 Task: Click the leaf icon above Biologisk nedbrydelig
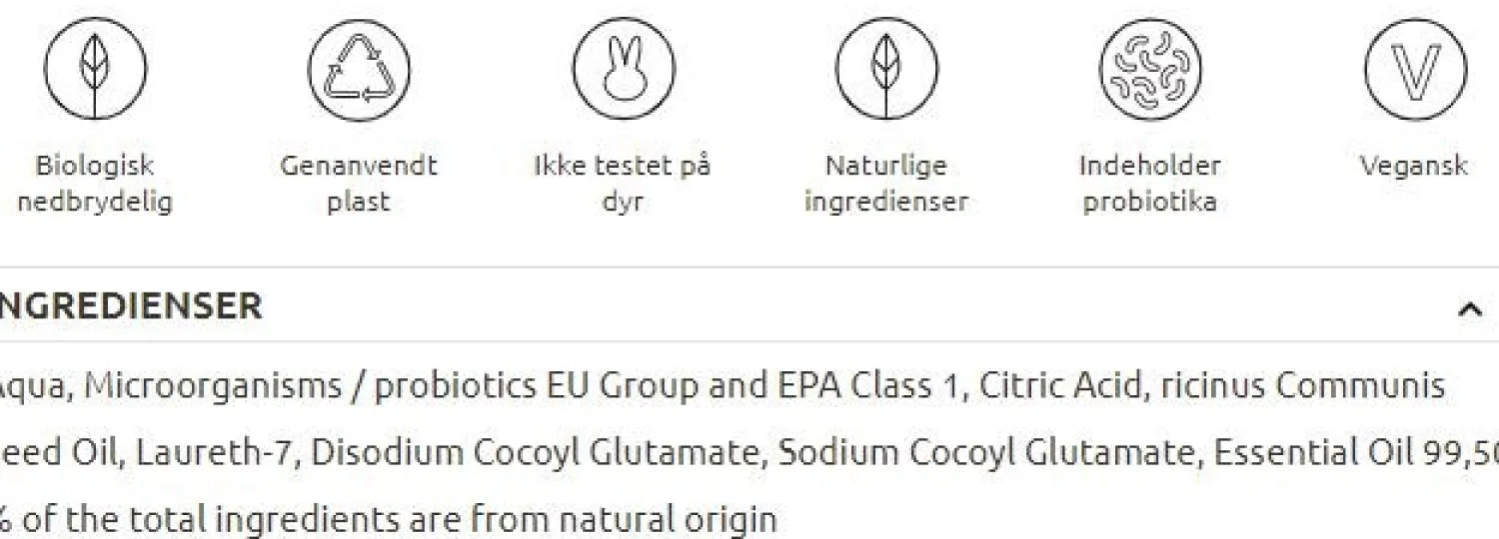(95, 70)
